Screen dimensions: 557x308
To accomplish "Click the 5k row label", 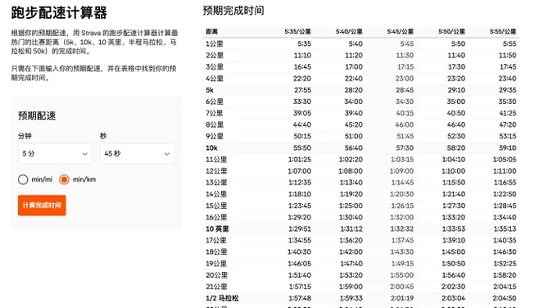I will click(210, 90).
